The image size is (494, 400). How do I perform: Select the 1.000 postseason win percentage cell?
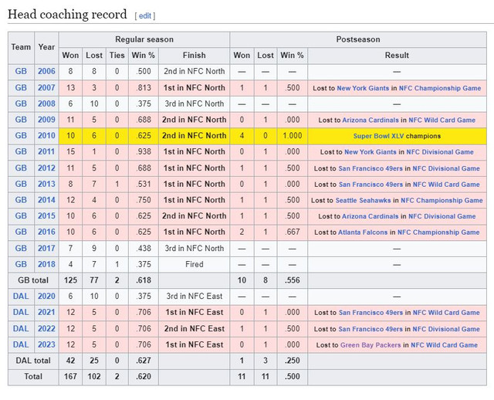tap(292, 136)
